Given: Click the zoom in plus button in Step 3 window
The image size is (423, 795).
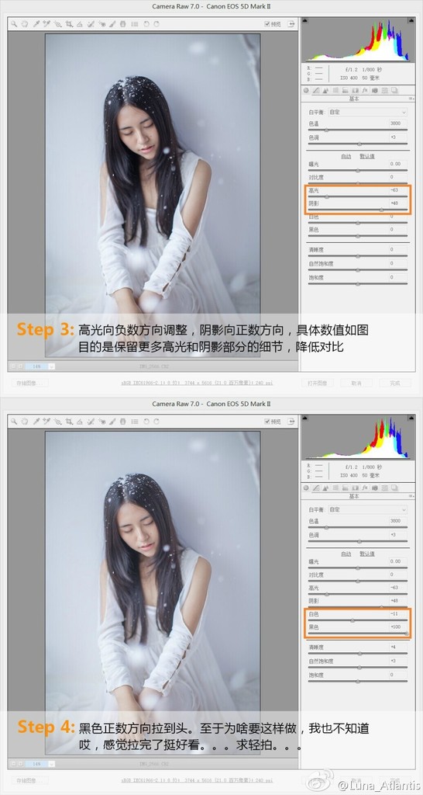Looking at the screenshot, I should tap(19, 366).
